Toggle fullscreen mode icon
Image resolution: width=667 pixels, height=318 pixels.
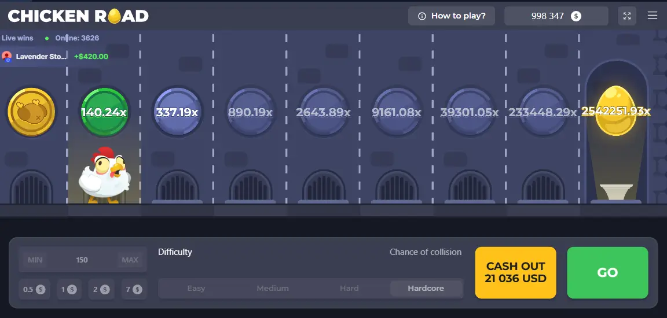[627, 16]
